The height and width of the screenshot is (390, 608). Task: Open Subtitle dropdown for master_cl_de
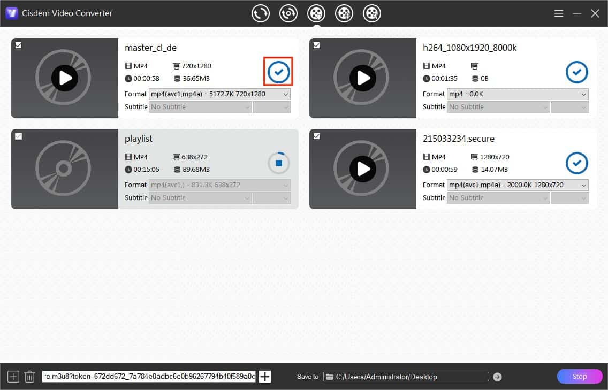point(200,107)
